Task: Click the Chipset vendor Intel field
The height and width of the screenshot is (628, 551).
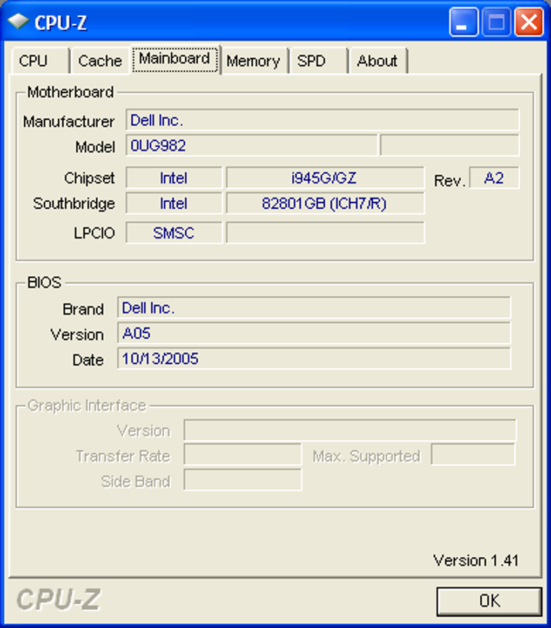Action: tap(173, 178)
